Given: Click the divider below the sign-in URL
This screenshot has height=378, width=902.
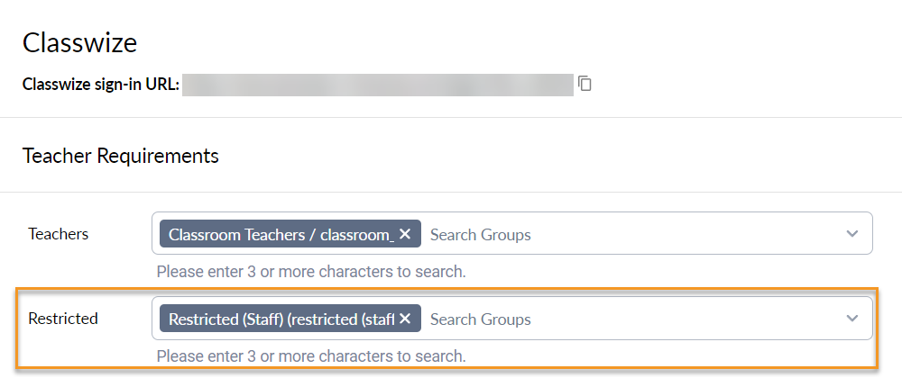Looking at the screenshot, I should (451, 118).
